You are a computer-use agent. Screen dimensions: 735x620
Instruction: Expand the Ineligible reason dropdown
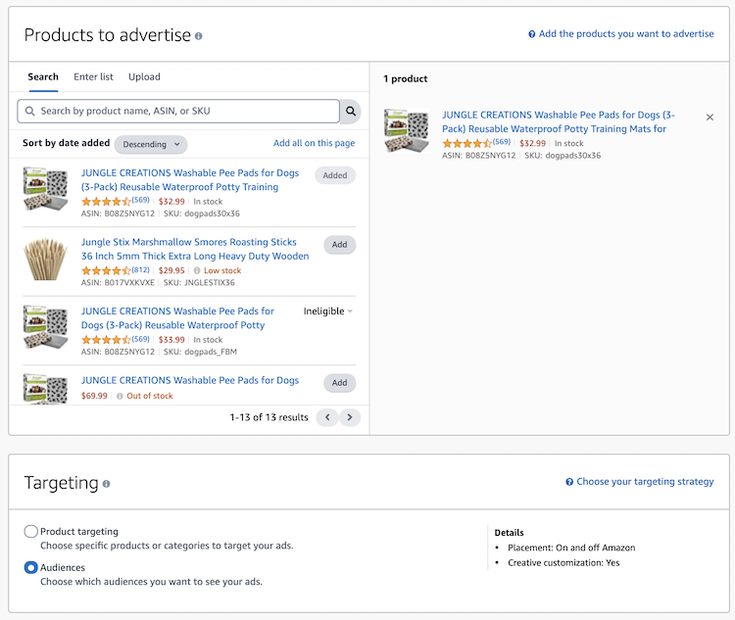pyautogui.click(x=328, y=311)
